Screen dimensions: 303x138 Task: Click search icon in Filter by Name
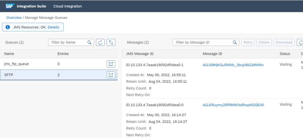[89, 42]
